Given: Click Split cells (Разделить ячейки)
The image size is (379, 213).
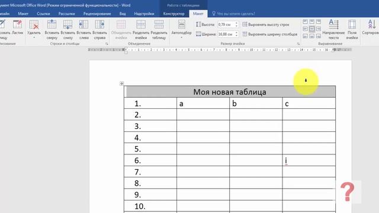Looking at the screenshot, I should 141,30.
